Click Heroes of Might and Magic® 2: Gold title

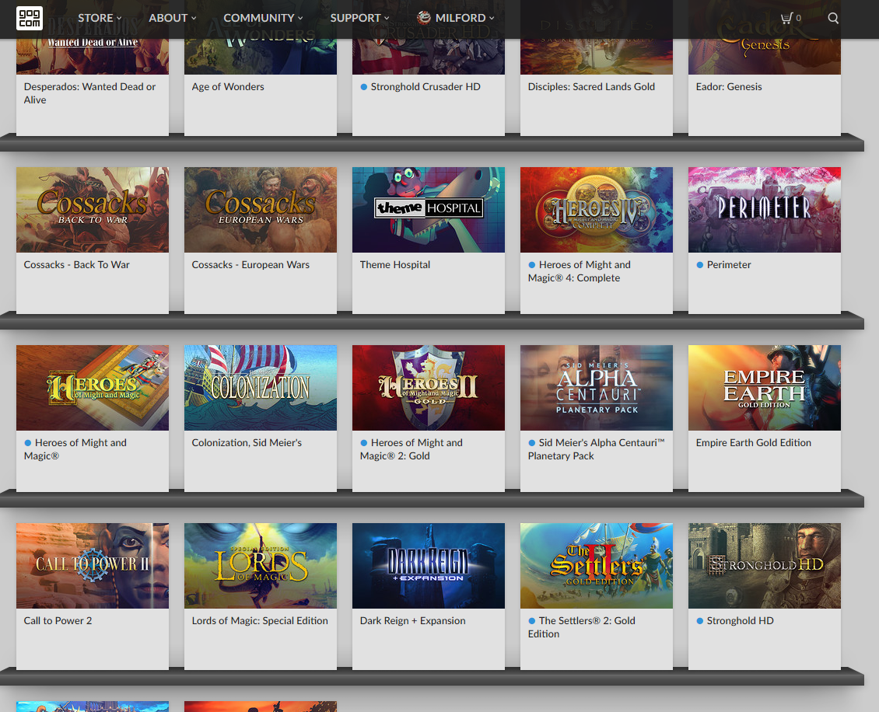tap(411, 449)
